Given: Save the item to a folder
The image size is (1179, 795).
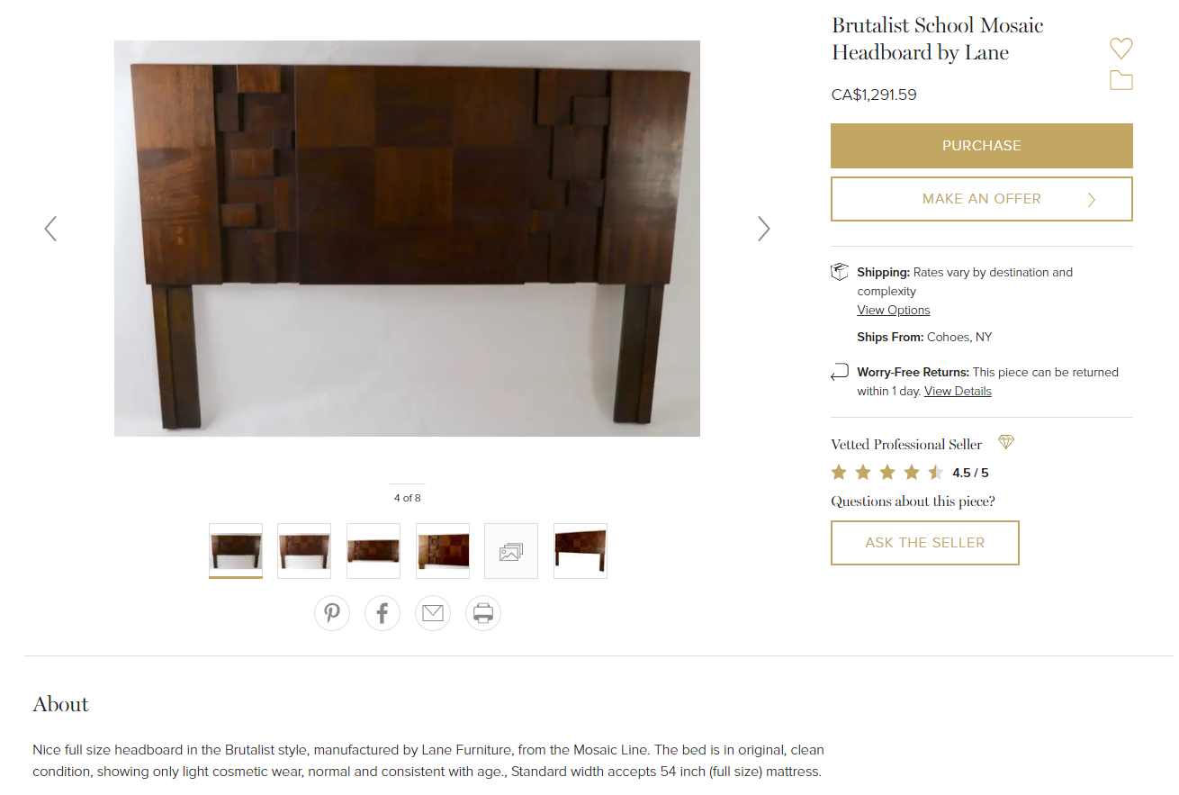Looking at the screenshot, I should pos(1120,79).
